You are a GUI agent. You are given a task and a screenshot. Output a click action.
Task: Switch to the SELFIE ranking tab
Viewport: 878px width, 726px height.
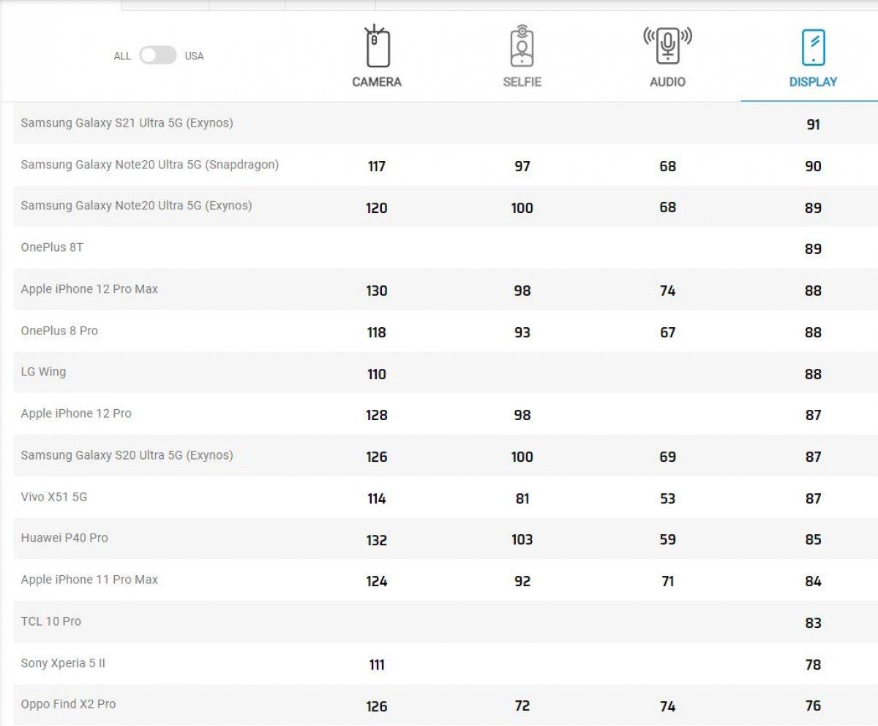(522, 82)
